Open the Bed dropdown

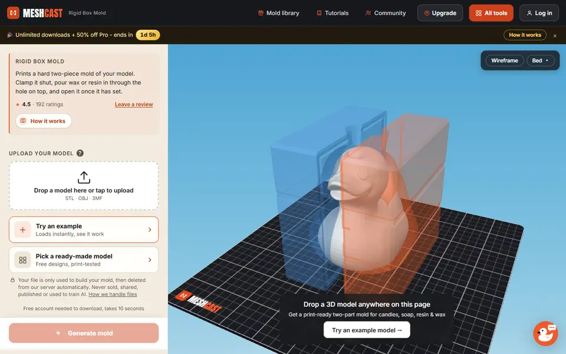(x=540, y=61)
